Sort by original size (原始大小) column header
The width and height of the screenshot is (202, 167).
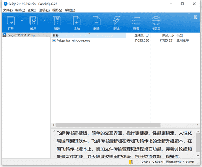[x=163, y=35]
